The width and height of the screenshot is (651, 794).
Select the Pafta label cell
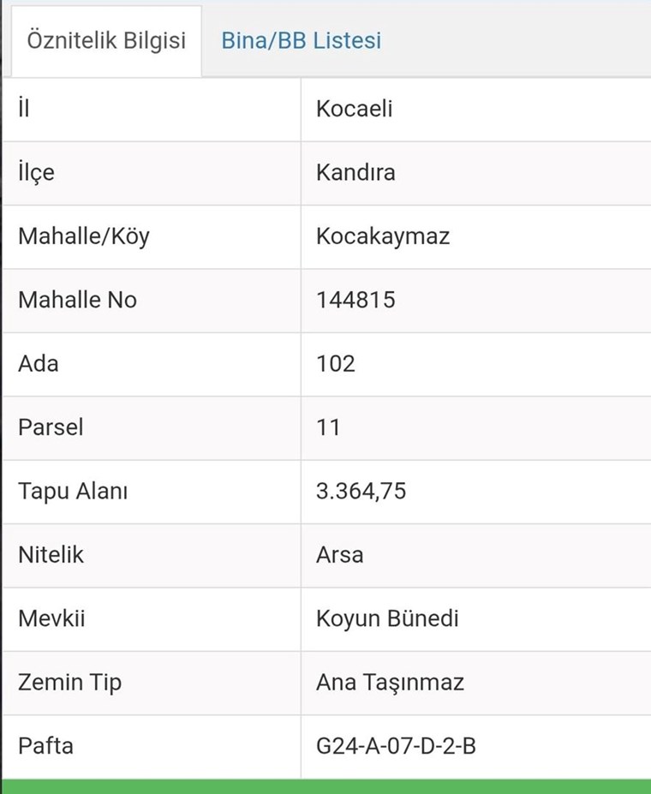click(46, 745)
